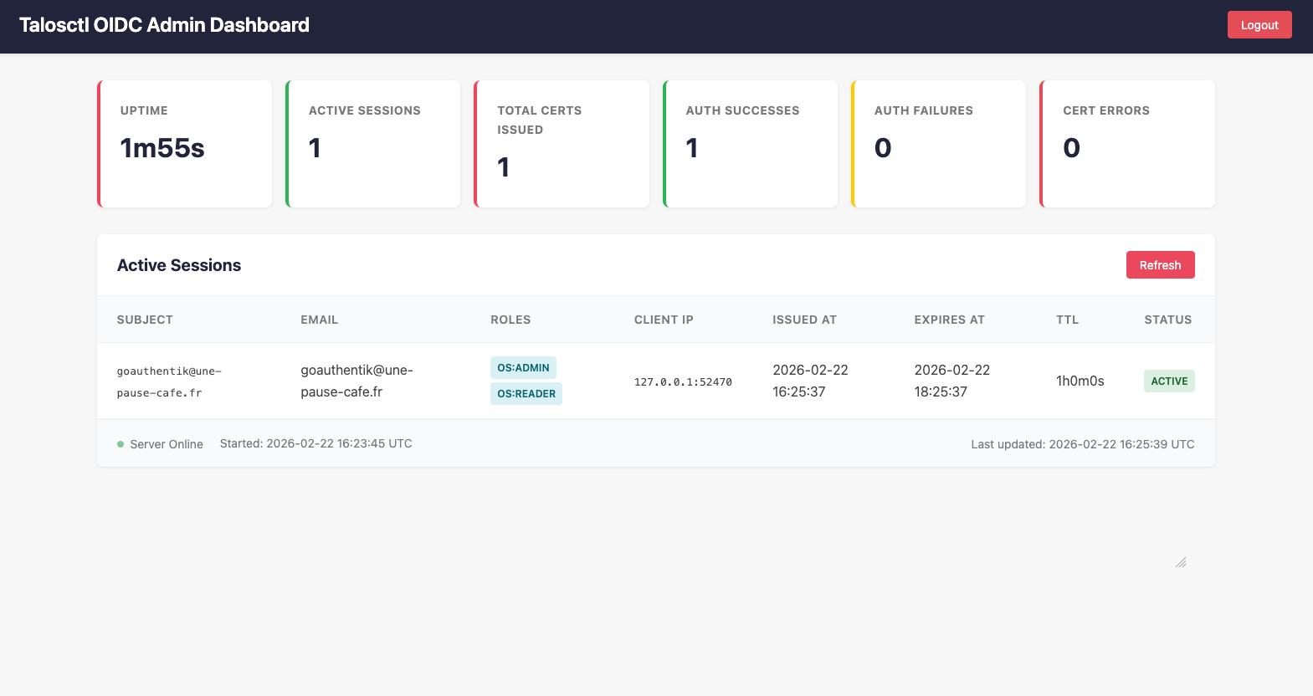Click the green Server Online status dot

click(121, 444)
